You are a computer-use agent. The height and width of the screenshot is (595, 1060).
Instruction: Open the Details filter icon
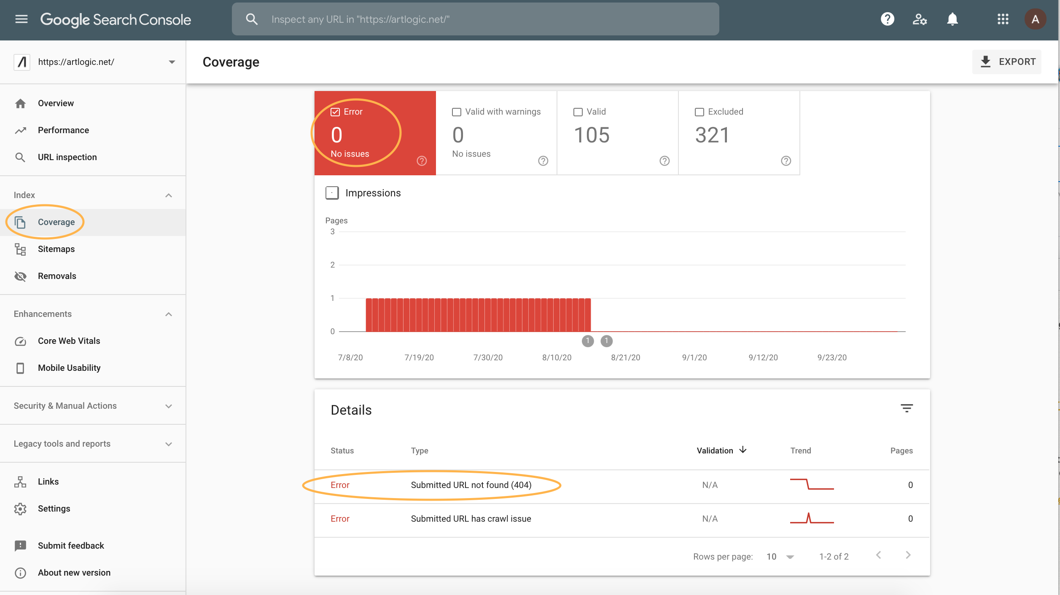pyautogui.click(x=907, y=408)
